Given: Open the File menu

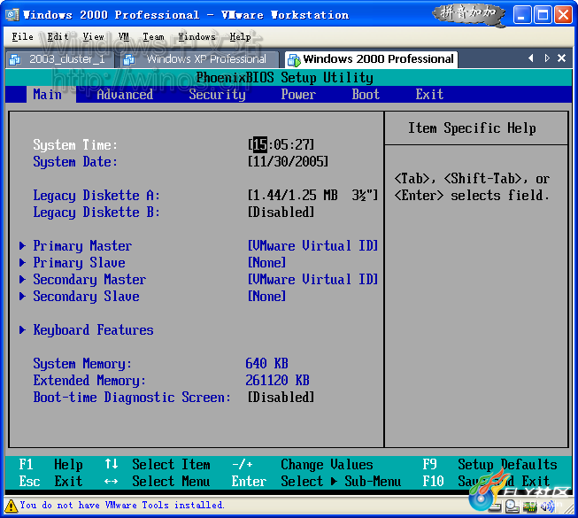Looking at the screenshot, I should 22,37.
